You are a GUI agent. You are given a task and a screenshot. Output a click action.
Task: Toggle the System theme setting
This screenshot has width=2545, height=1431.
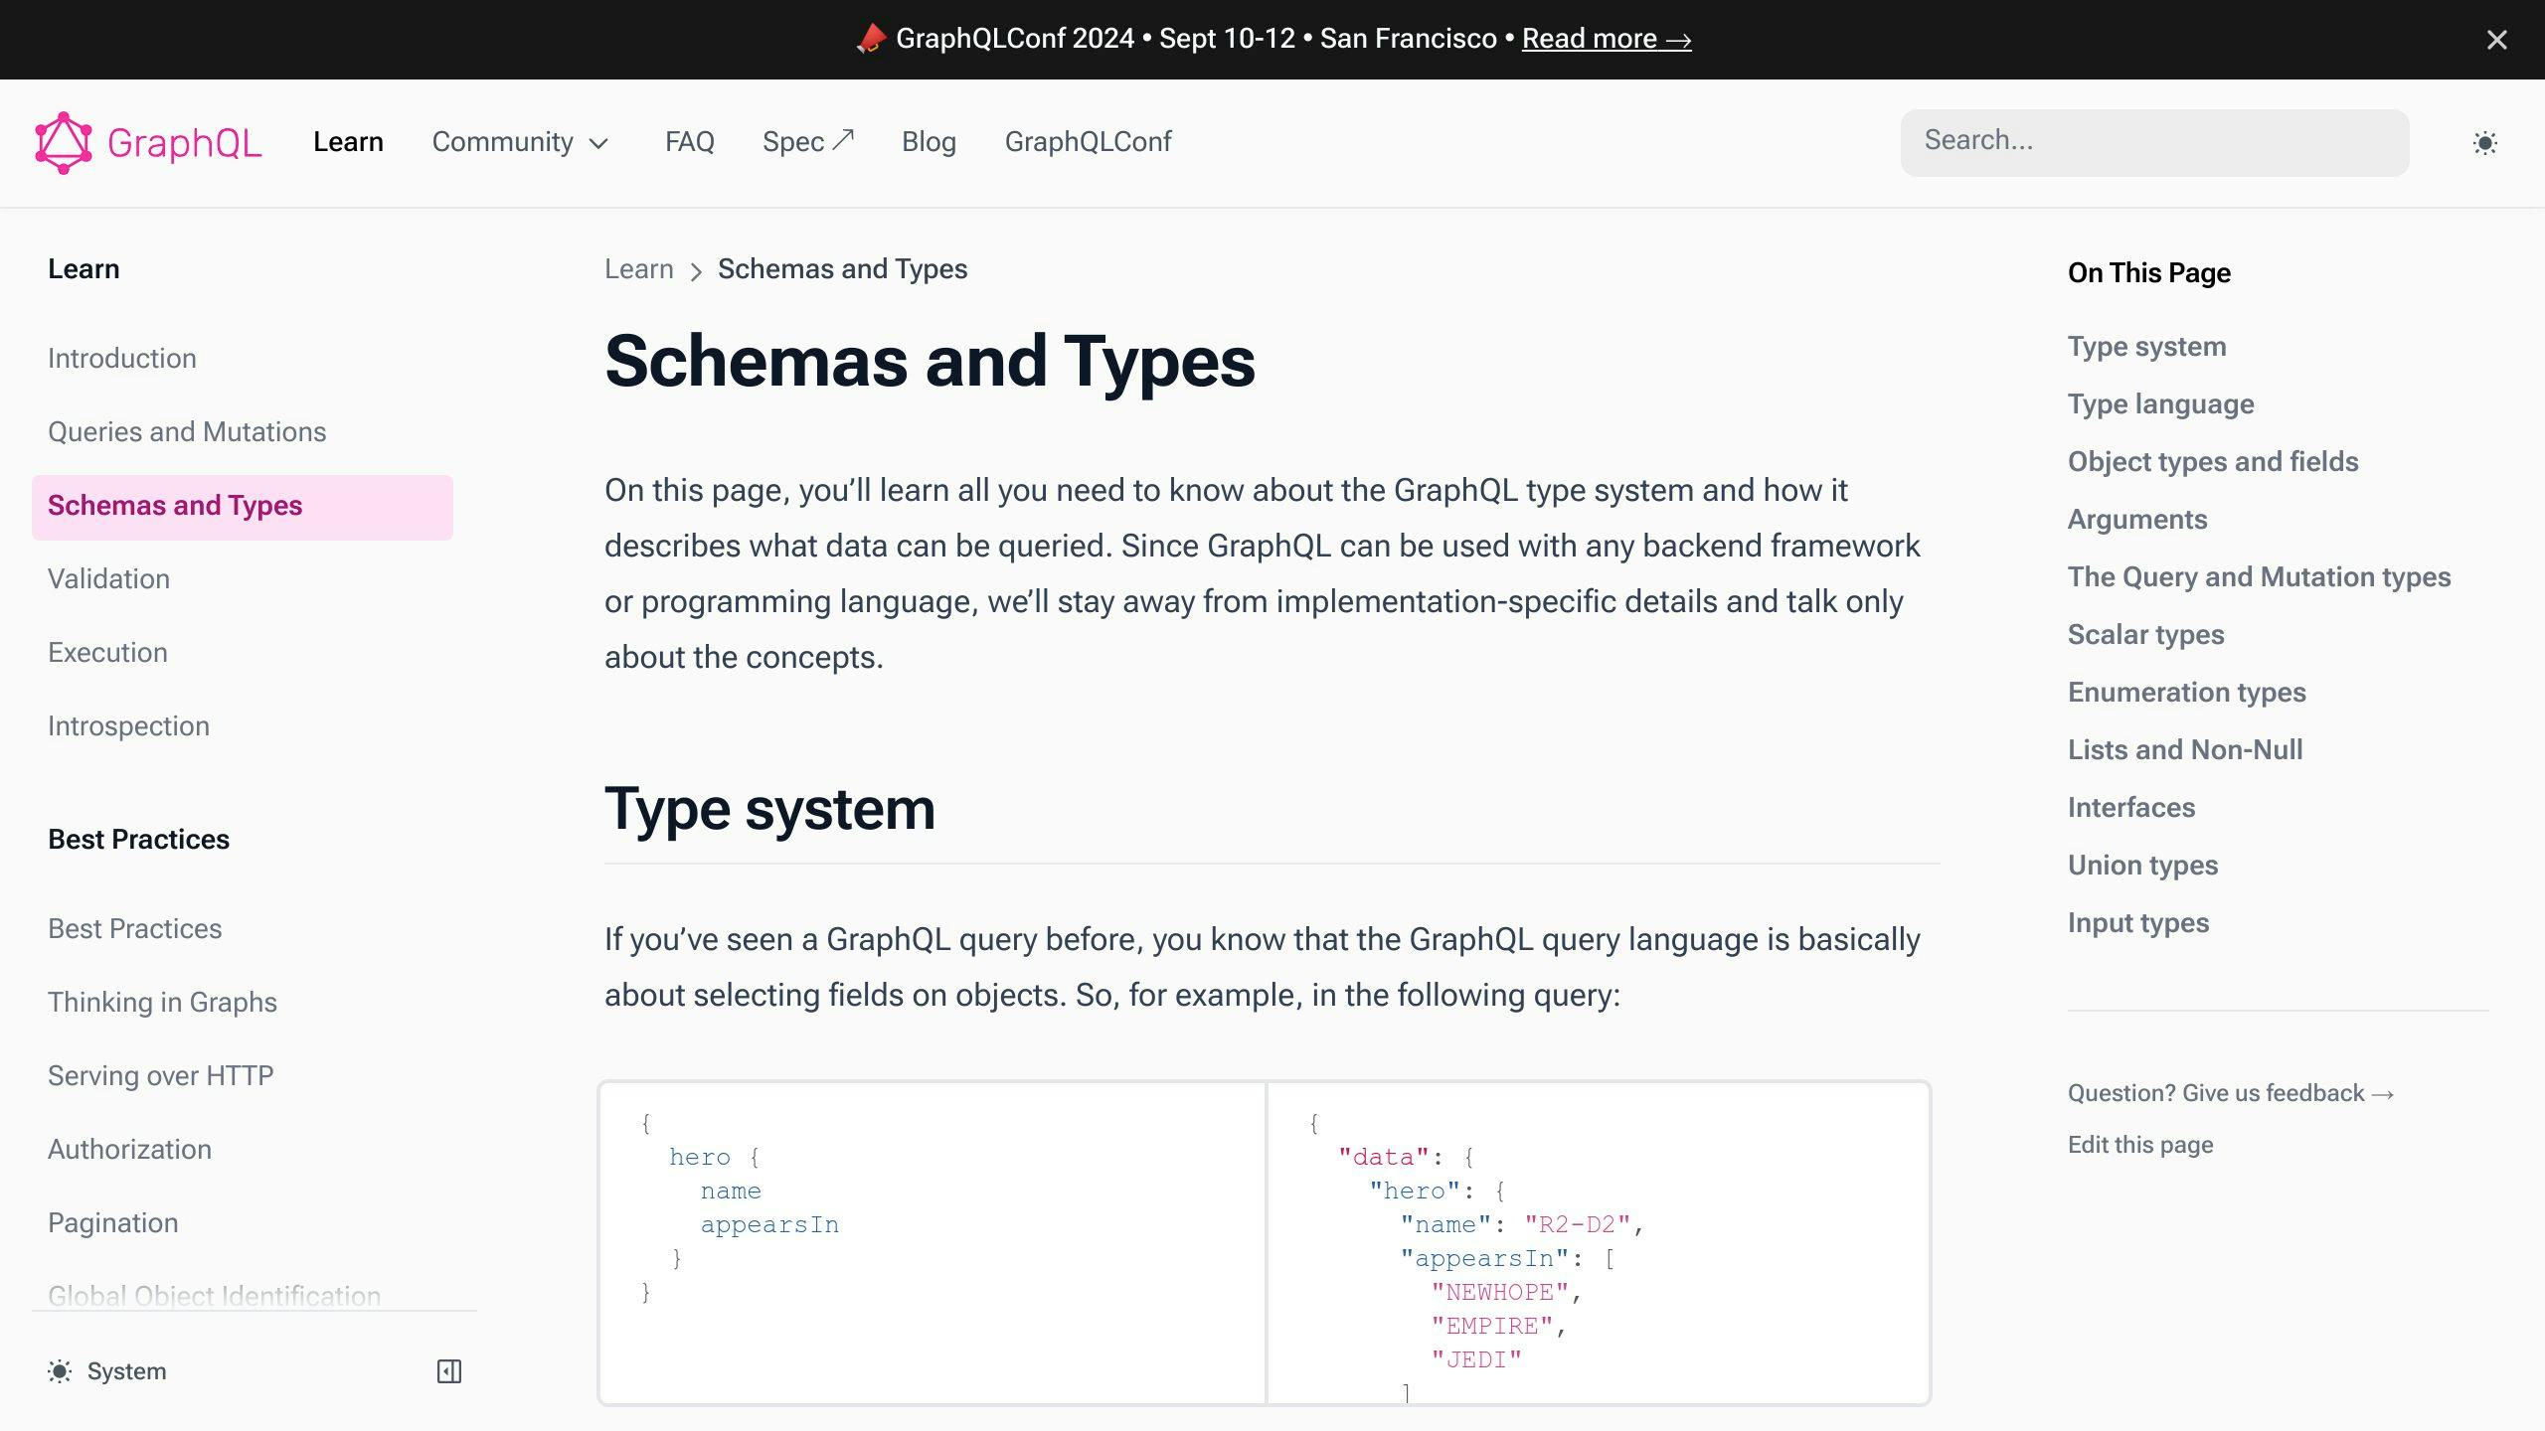(x=107, y=1370)
